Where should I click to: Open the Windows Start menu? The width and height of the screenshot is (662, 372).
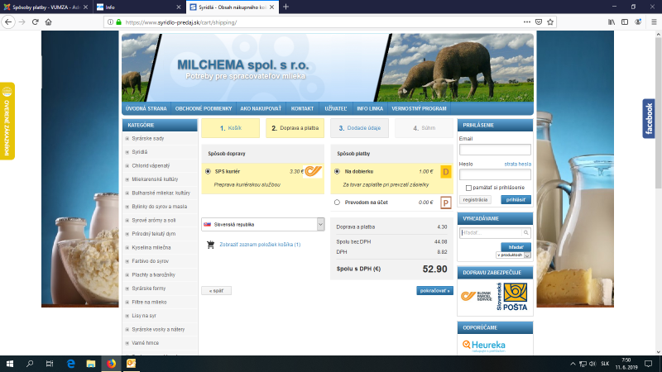[9, 364]
